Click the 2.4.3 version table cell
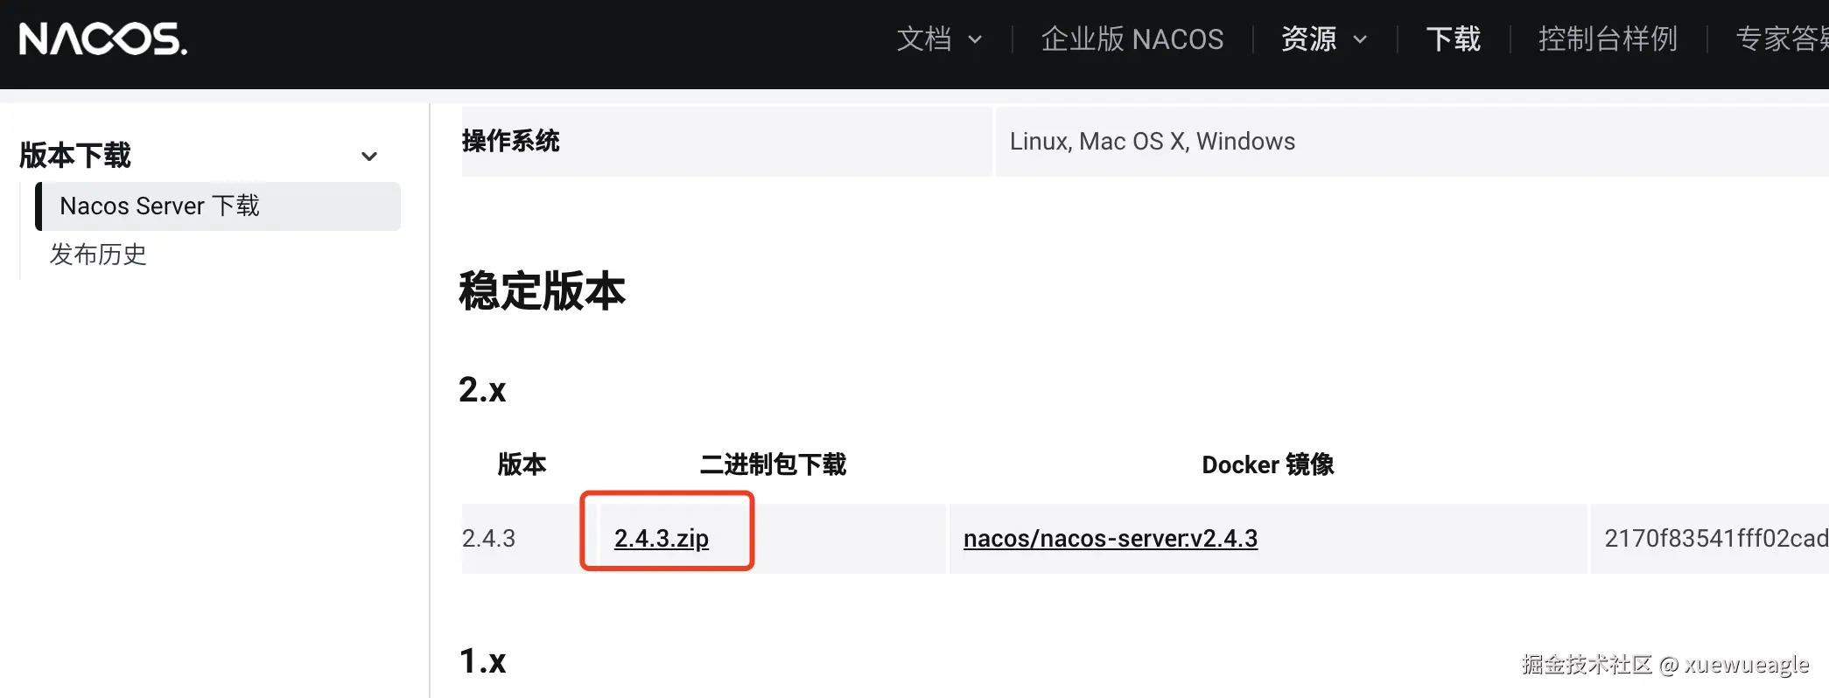The image size is (1829, 698). (x=489, y=539)
